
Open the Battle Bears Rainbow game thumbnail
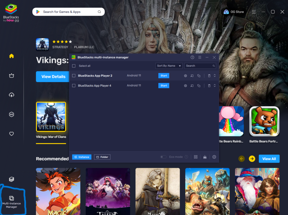click(x=231, y=121)
